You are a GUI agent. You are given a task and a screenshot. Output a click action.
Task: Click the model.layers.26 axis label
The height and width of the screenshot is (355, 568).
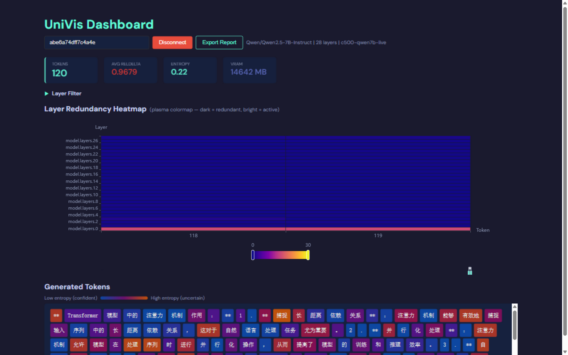pos(82,141)
